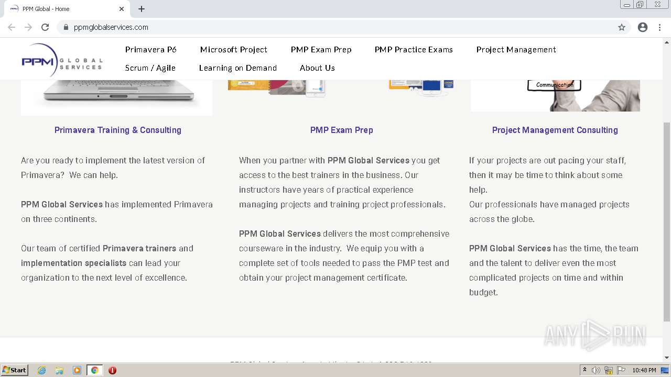
Task: Open a new browser tab
Action: pos(142,9)
